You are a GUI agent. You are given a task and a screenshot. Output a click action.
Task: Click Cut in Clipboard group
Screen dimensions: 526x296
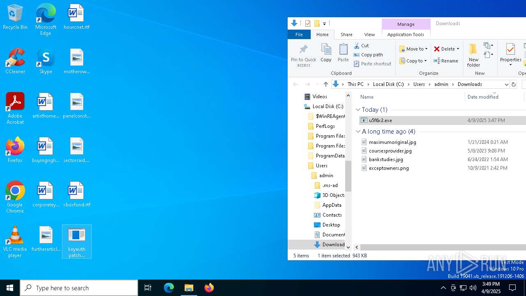[362, 46]
